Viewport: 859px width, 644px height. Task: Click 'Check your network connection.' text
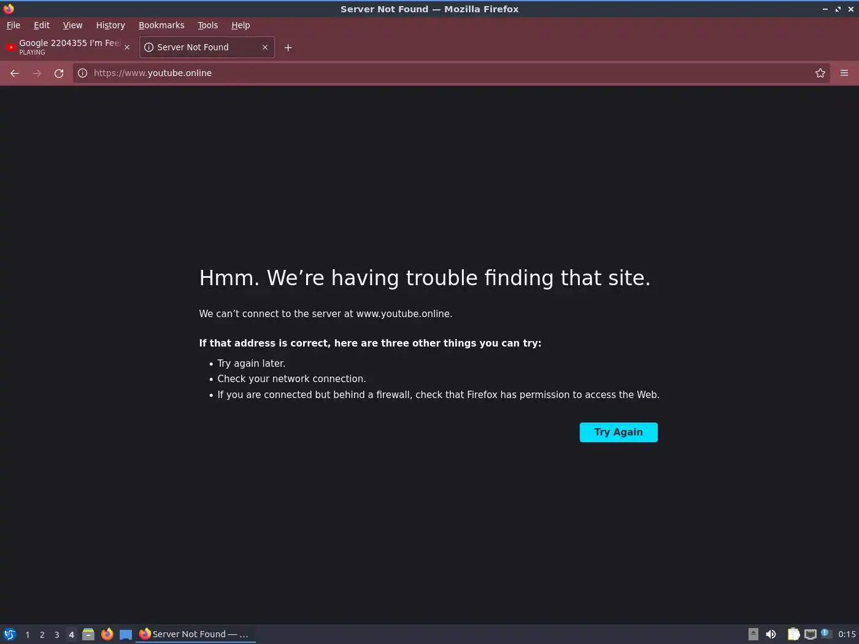291,379
